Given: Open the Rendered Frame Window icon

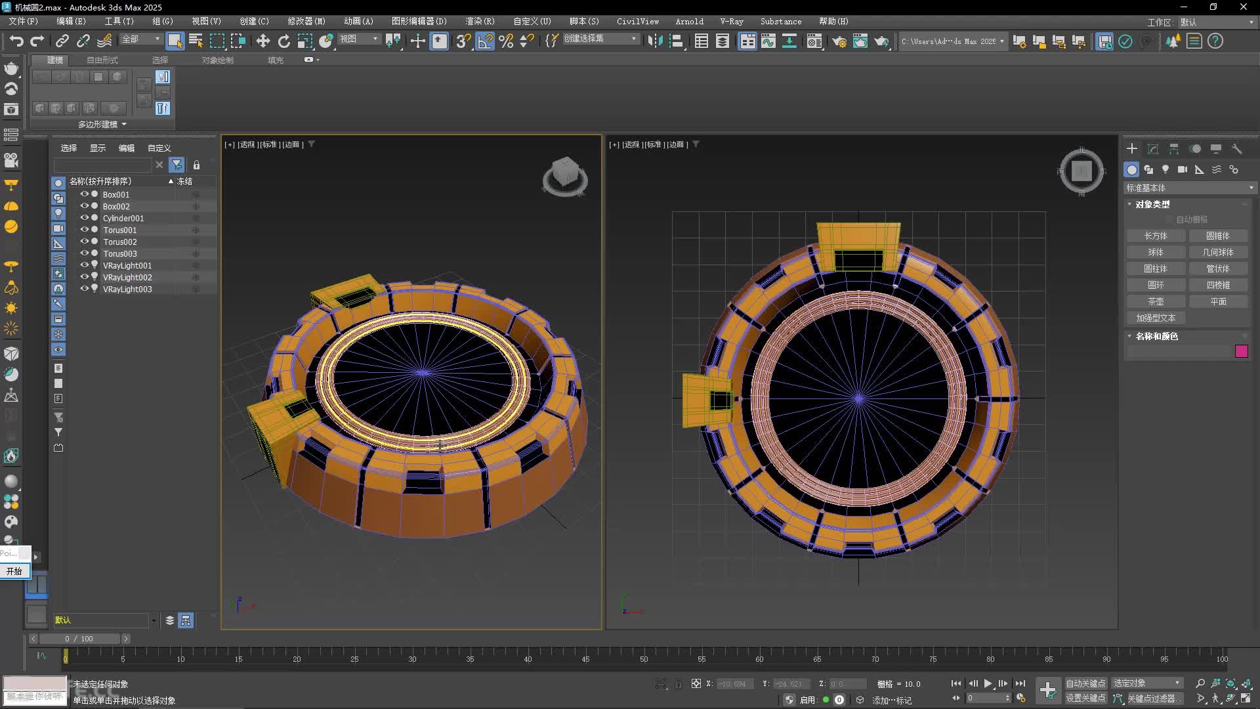Looking at the screenshot, I should tap(860, 41).
